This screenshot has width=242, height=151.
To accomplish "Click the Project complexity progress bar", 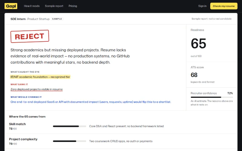I will pyautogui.click(x=70, y=141).
